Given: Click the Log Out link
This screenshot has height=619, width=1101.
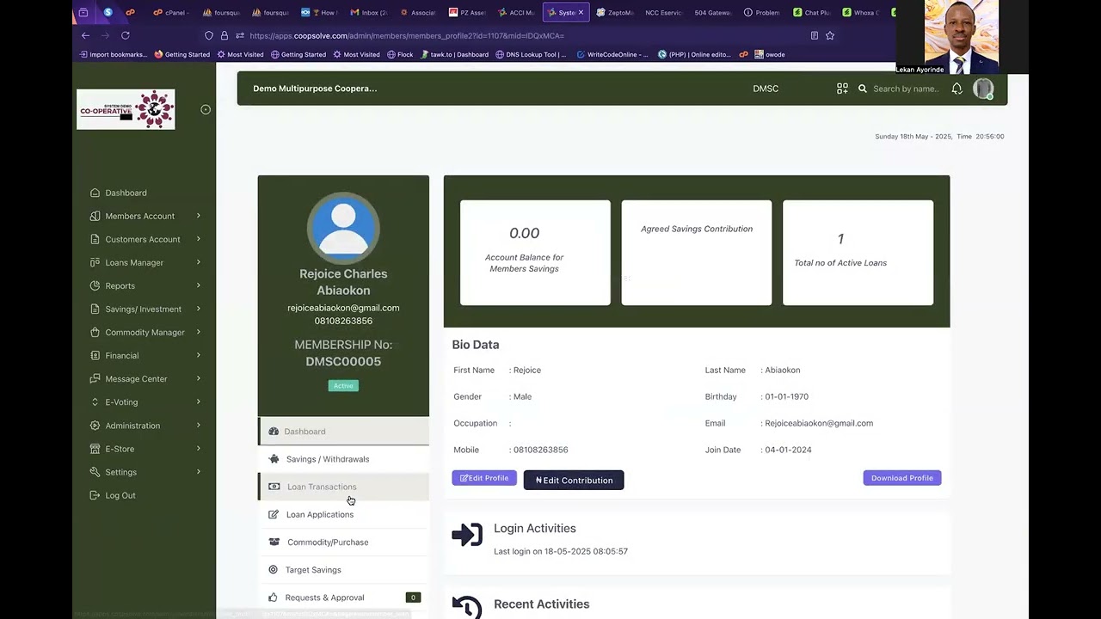Looking at the screenshot, I should click(x=120, y=495).
